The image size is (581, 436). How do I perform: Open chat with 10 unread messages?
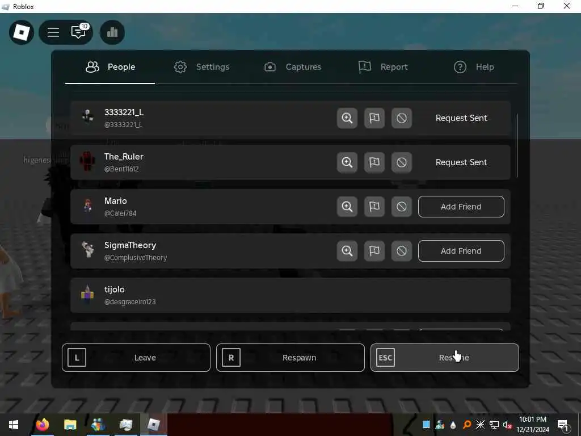tap(79, 32)
